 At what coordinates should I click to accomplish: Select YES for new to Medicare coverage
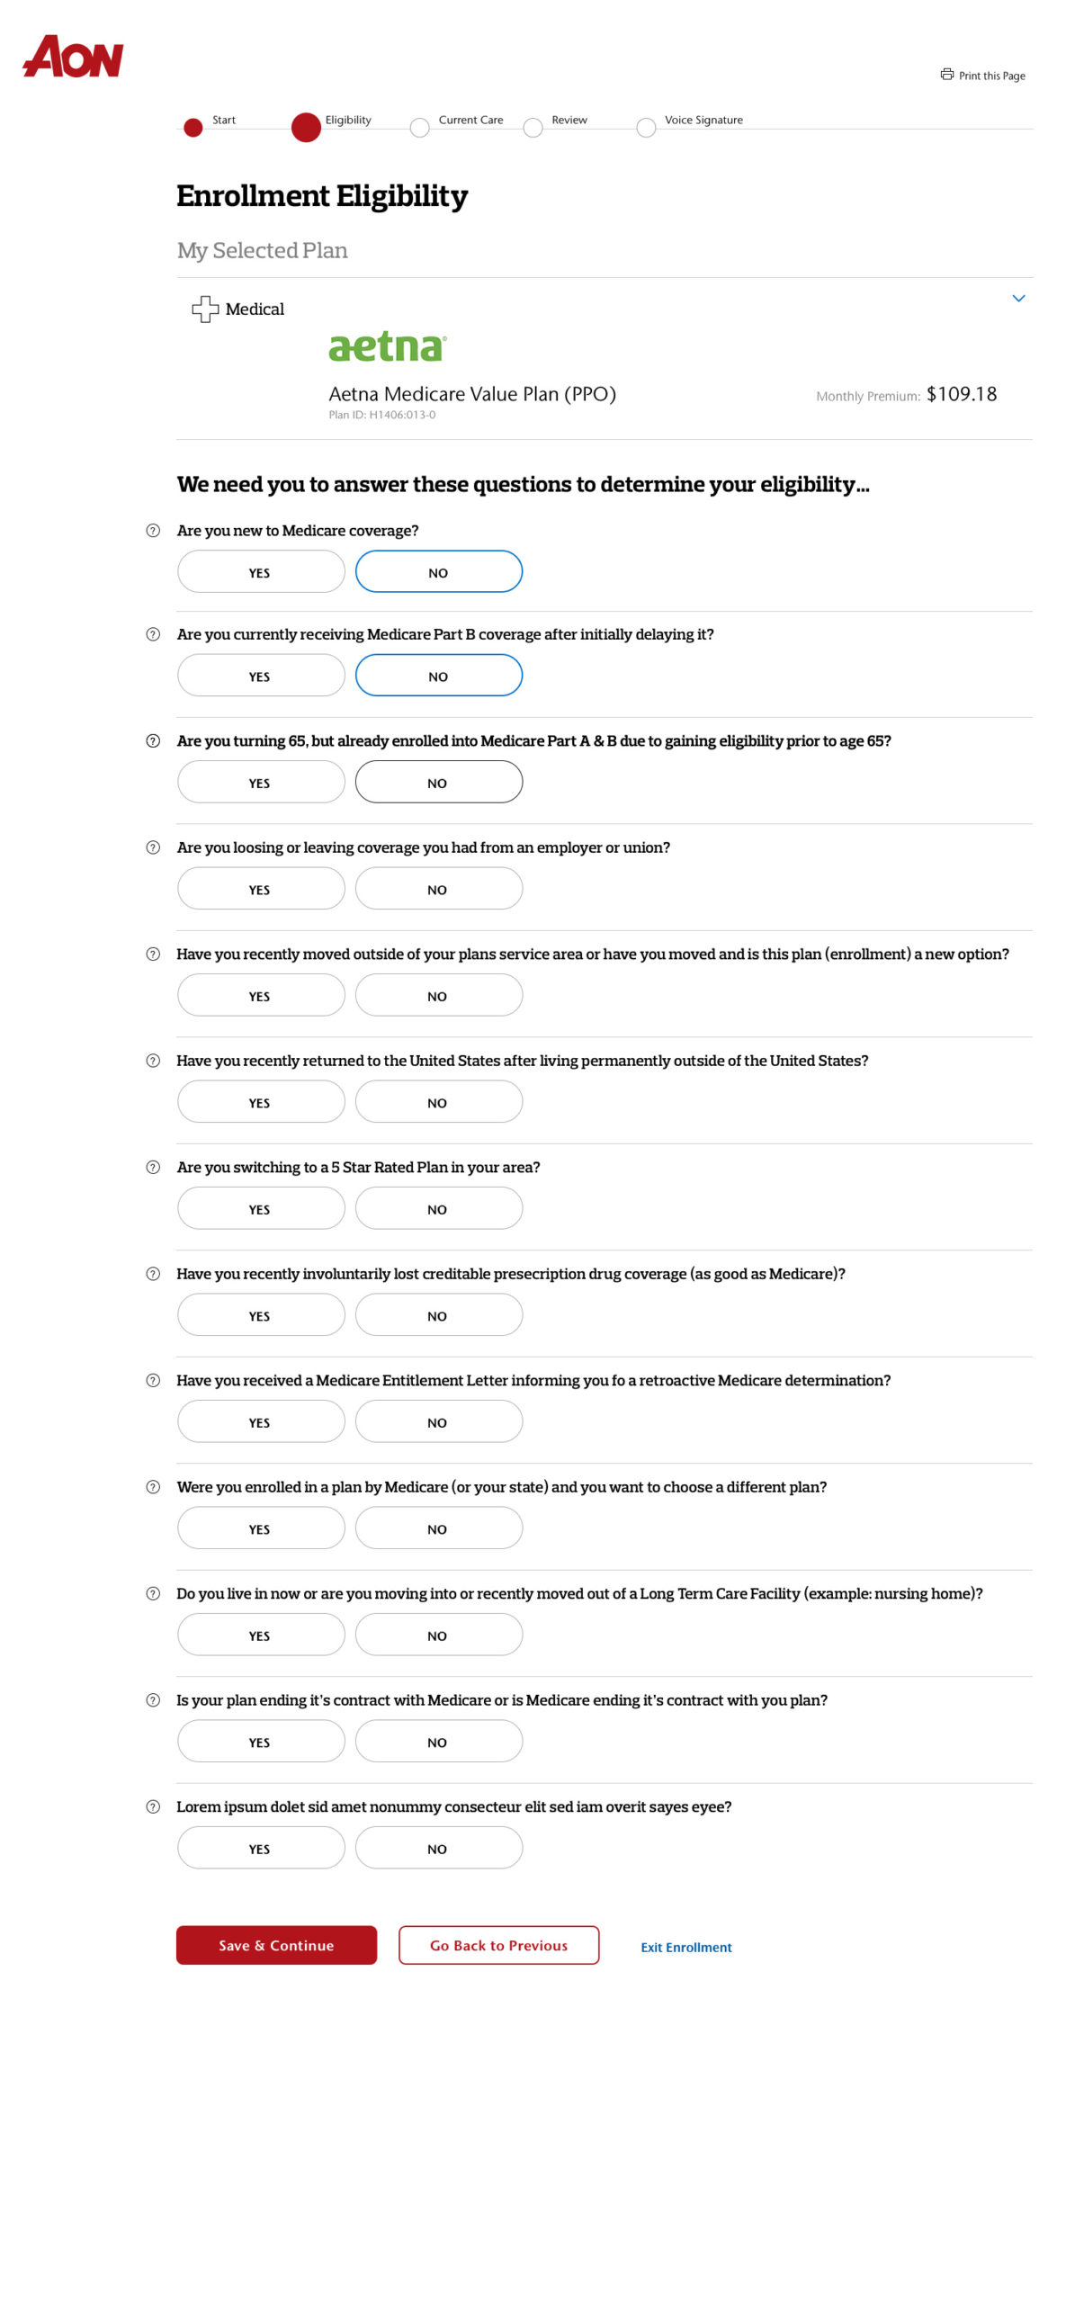pos(261,572)
